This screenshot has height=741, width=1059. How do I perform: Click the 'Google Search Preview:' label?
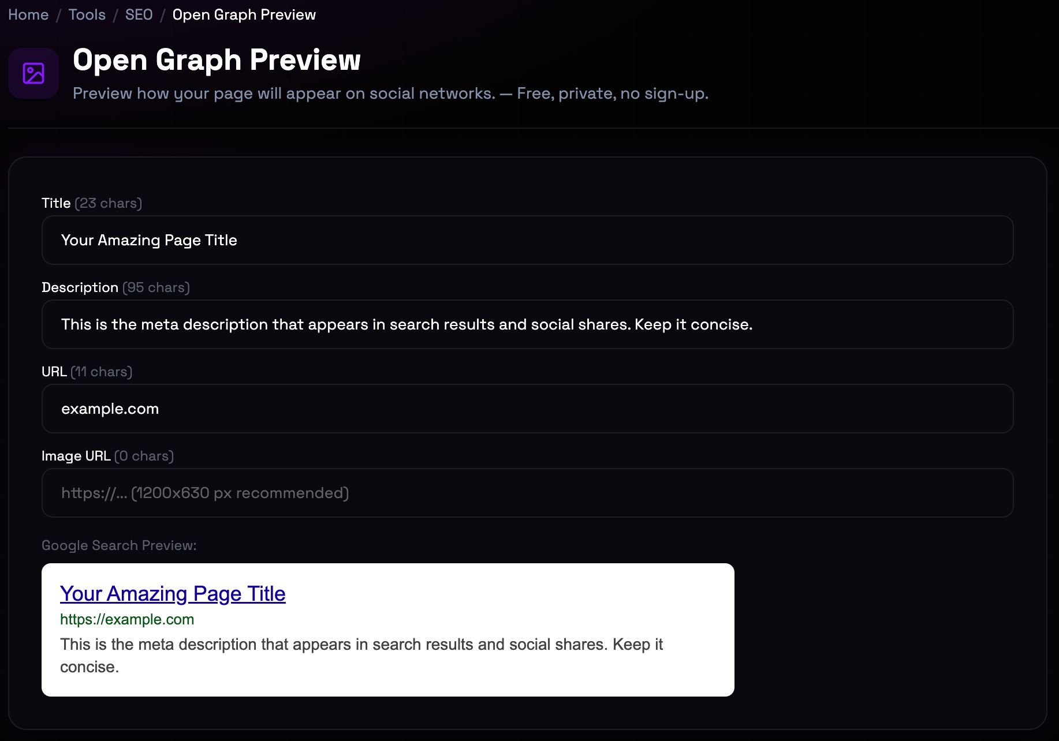click(x=119, y=545)
